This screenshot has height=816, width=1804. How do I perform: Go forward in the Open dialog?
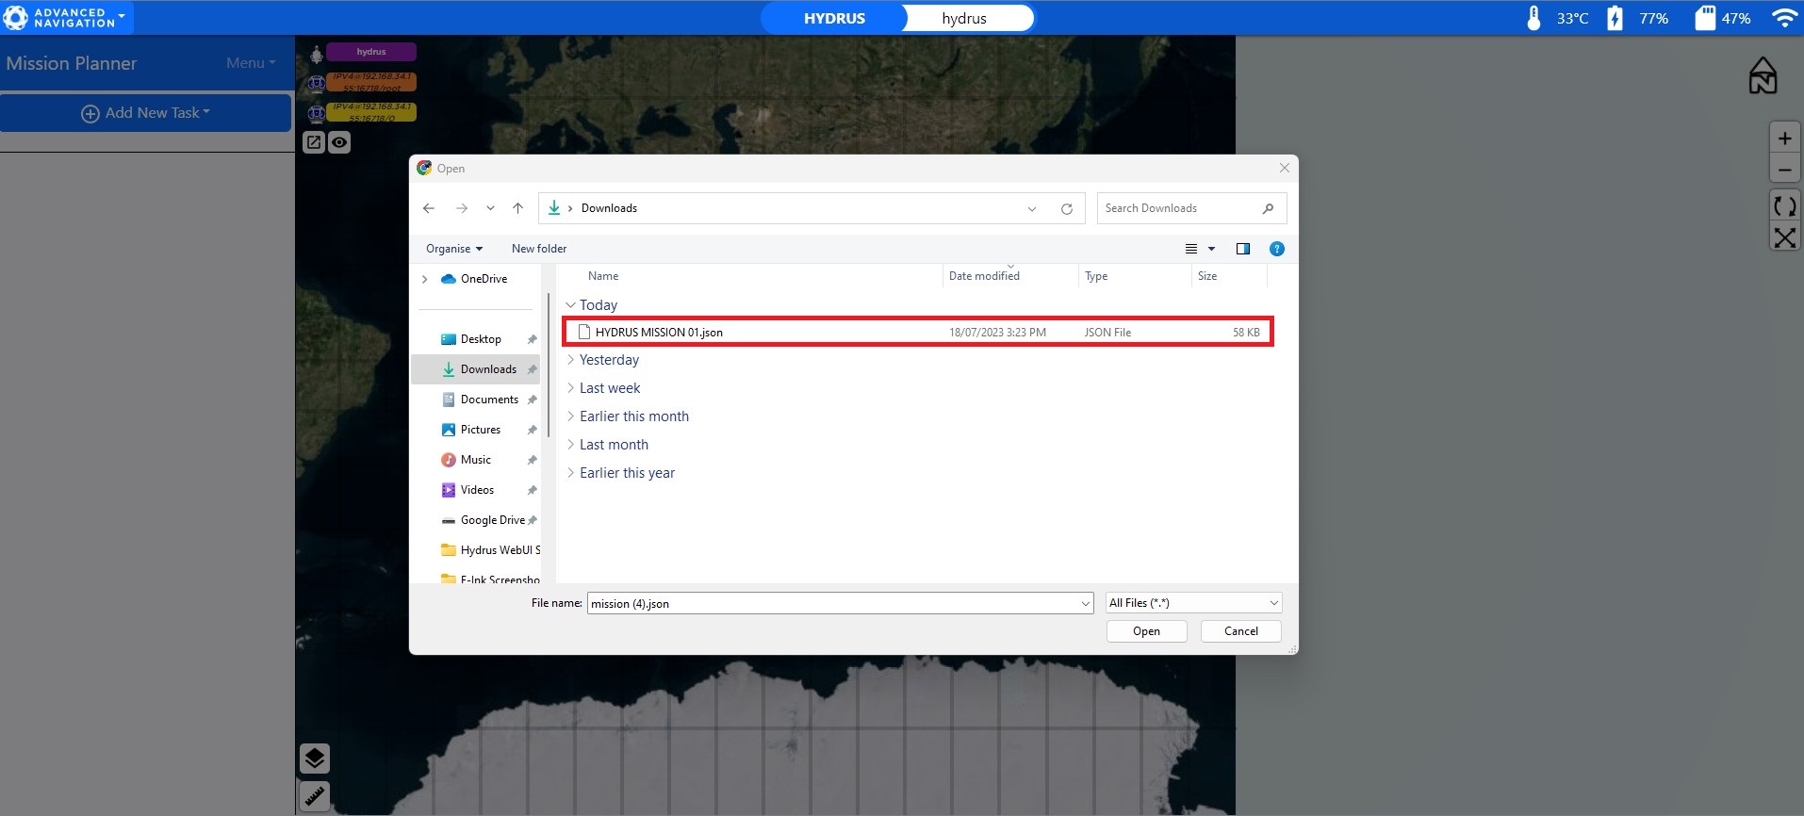461,208
